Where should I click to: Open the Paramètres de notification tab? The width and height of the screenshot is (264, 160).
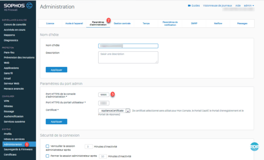point(170,23)
